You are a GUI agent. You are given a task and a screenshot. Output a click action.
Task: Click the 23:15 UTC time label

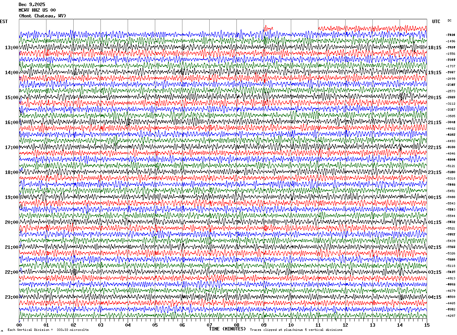pyautogui.click(x=435, y=172)
